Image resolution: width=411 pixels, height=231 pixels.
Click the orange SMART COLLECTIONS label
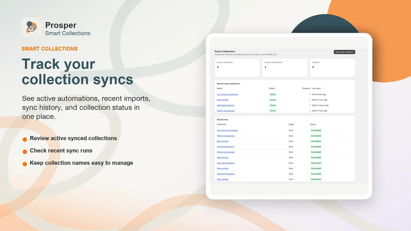point(49,49)
